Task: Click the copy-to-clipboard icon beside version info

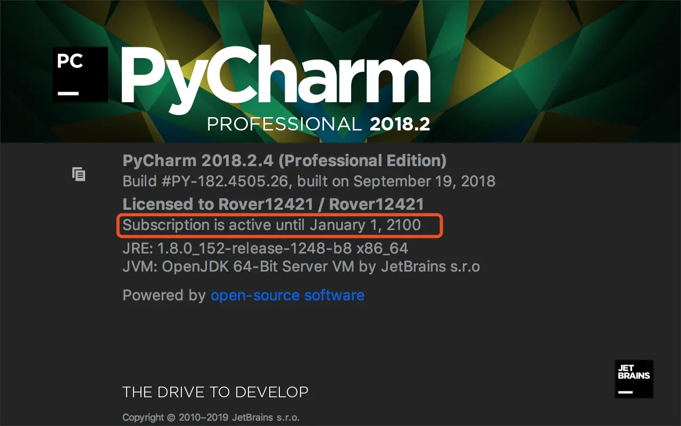Action: tap(79, 174)
